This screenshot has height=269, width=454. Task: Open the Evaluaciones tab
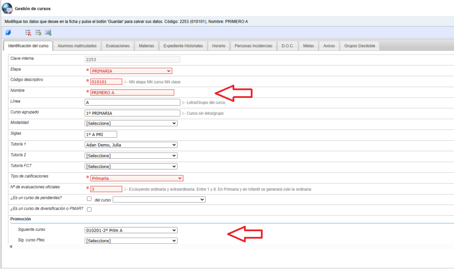[x=117, y=46]
